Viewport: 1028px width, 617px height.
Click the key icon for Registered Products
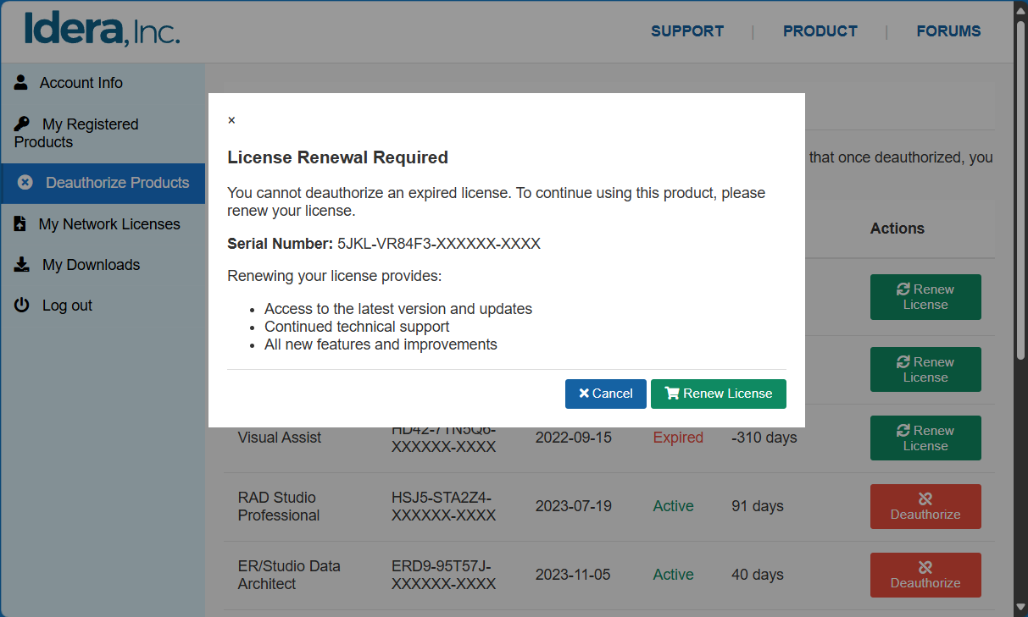click(x=22, y=124)
